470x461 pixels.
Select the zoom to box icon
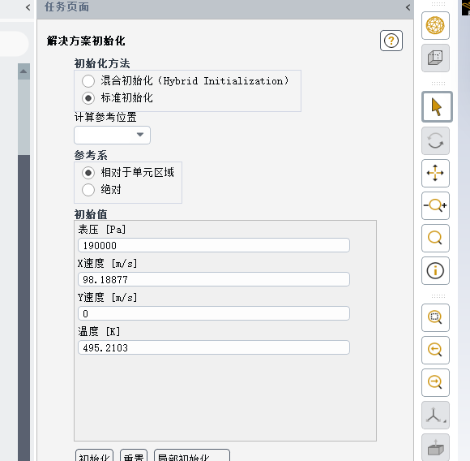[435, 317]
